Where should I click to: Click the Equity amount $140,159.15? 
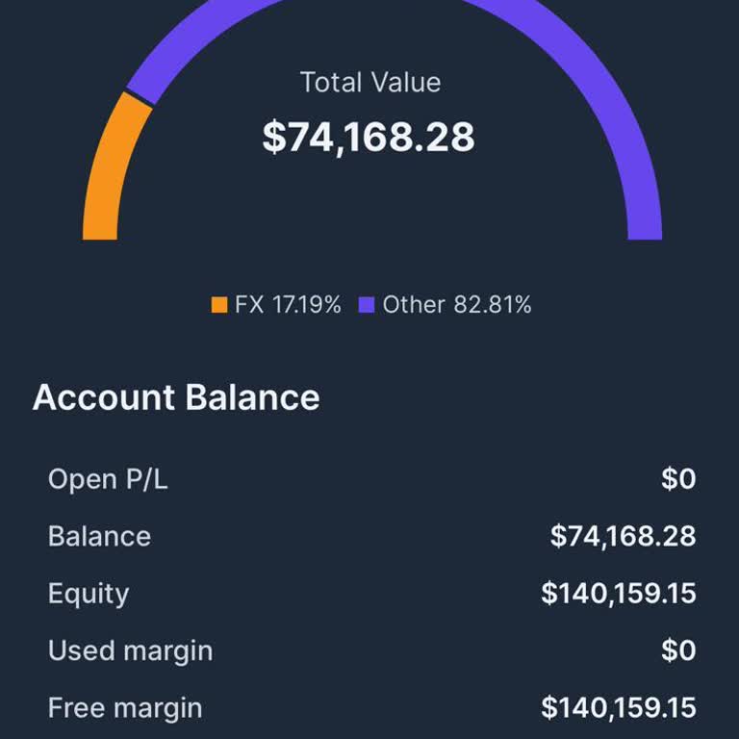618,593
